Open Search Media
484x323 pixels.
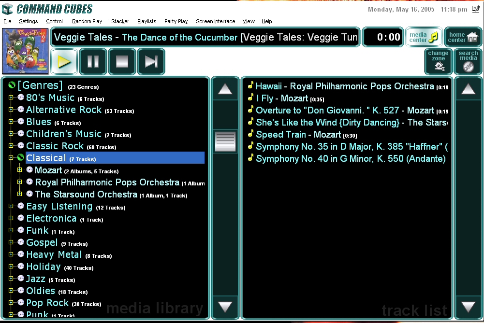(468, 61)
